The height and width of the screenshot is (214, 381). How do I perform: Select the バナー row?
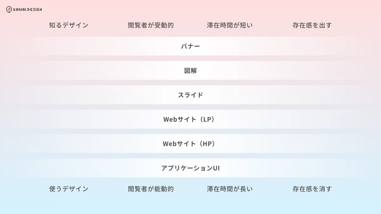[x=190, y=46]
